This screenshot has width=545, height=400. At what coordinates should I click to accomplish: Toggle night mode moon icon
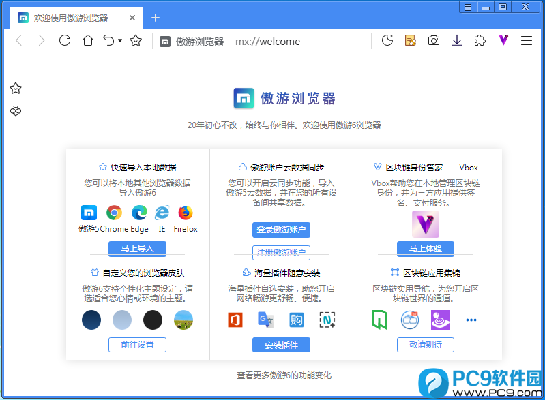click(x=387, y=41)
